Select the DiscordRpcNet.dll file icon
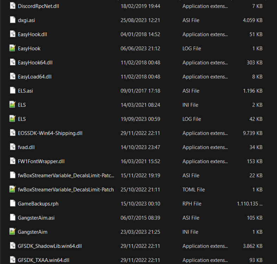277x264 pixels. [x=13, y=6]
